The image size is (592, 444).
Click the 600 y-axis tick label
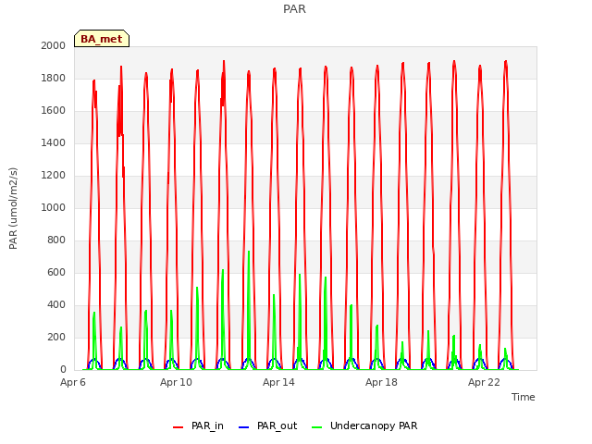click(x=56, y=272)
